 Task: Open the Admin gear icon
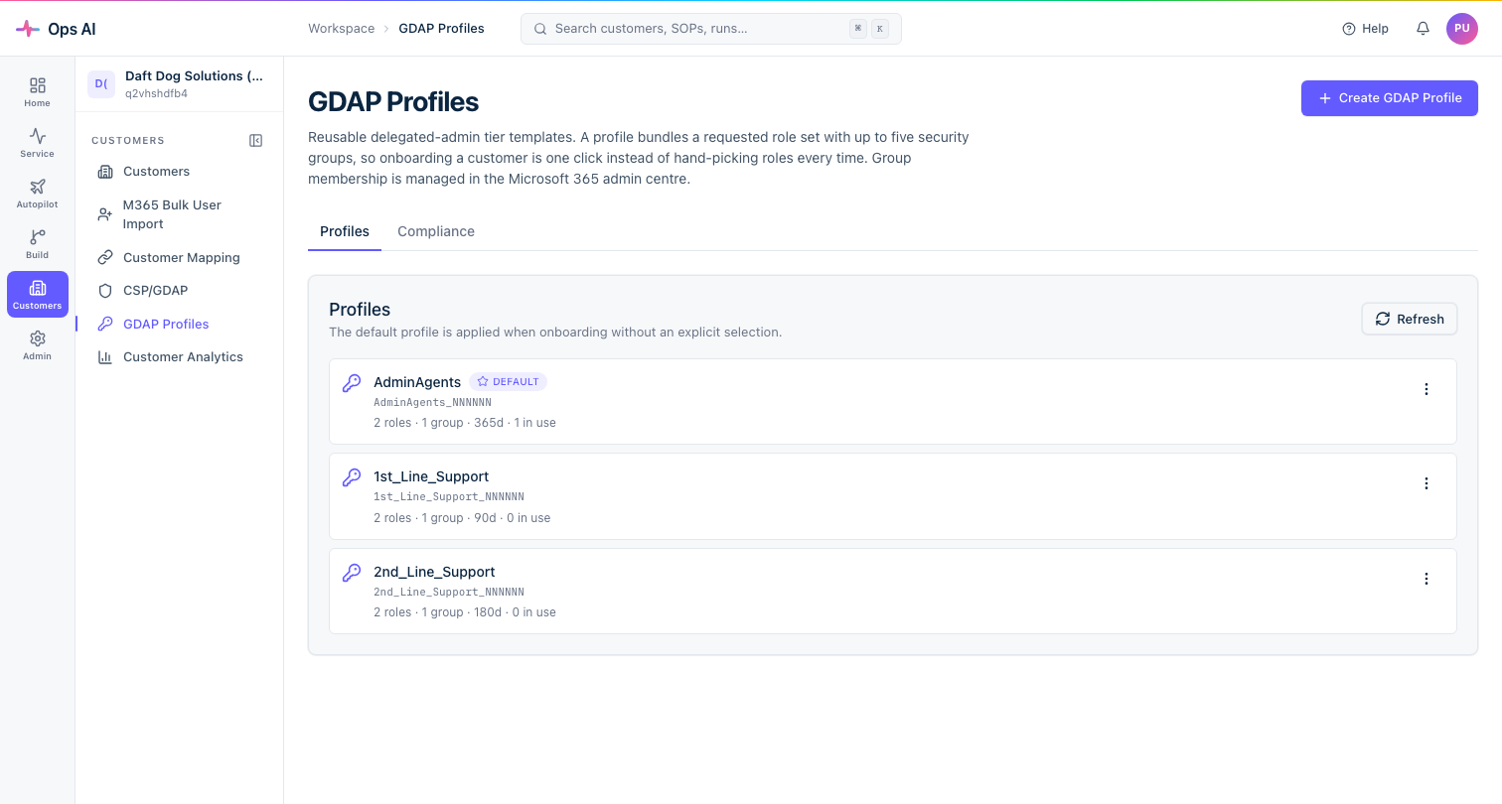click(x=38, y=345)
